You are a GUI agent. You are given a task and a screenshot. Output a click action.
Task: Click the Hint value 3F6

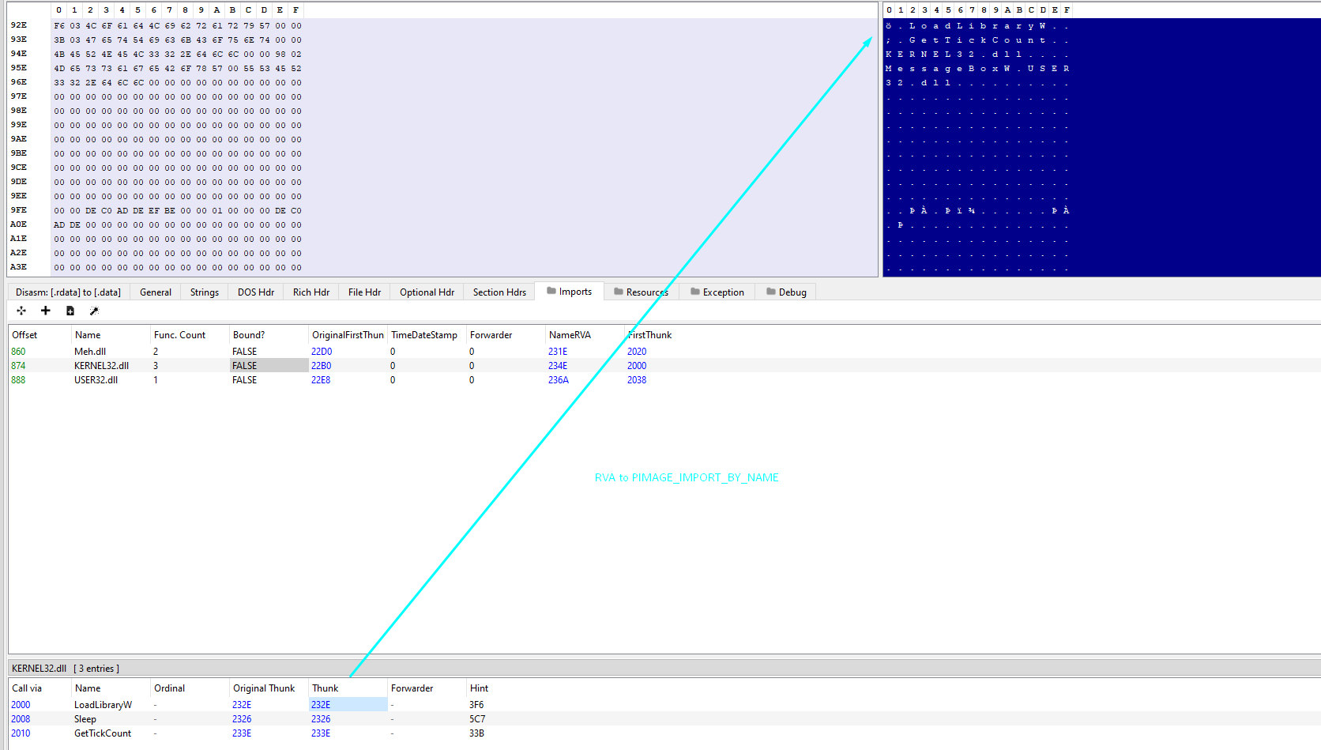[x=476, y=705]
